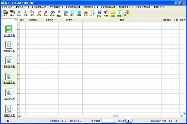187x124 pixels.
Task: Click the go arrow button after 条记录
Action: [129, 121]
